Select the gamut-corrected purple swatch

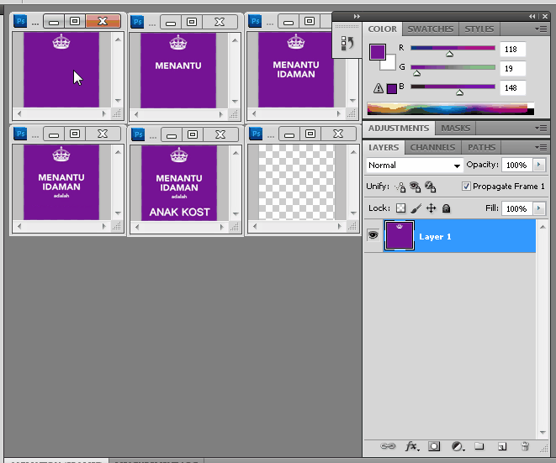[x=391, y=89]
